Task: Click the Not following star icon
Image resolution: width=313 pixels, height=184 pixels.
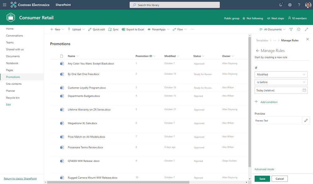Action: pyautogui.click(x=244, y=18)
